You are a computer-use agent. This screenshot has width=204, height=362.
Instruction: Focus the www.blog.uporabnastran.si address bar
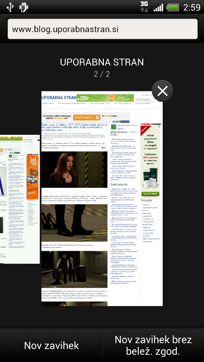click(x=102, y=29)
